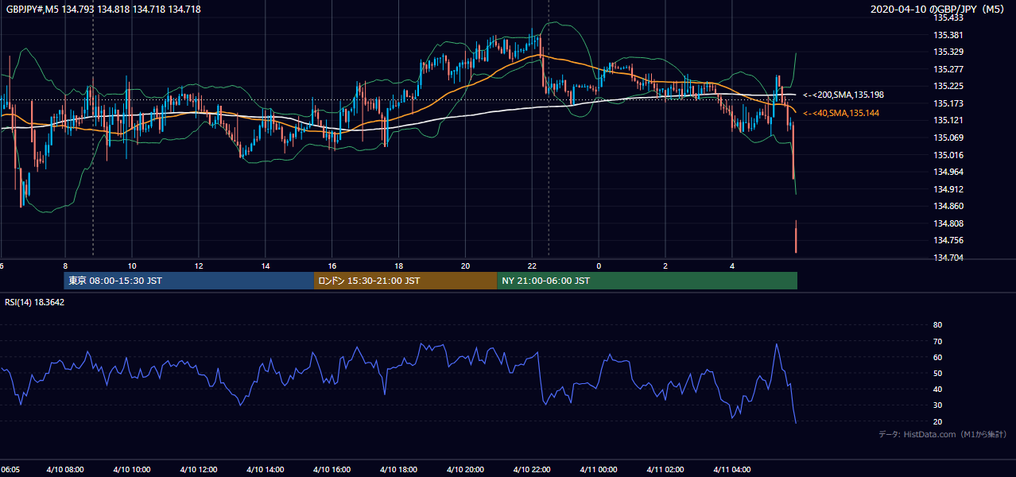Click hour 12 on the price chart time axis
The height and width of the screenshot is (477, 1016).
[199, 266]
